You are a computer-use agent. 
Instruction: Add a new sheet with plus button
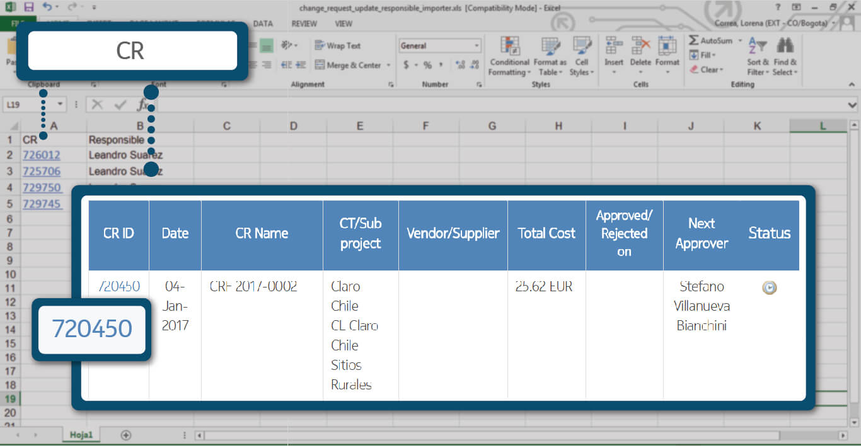point(125,435)
